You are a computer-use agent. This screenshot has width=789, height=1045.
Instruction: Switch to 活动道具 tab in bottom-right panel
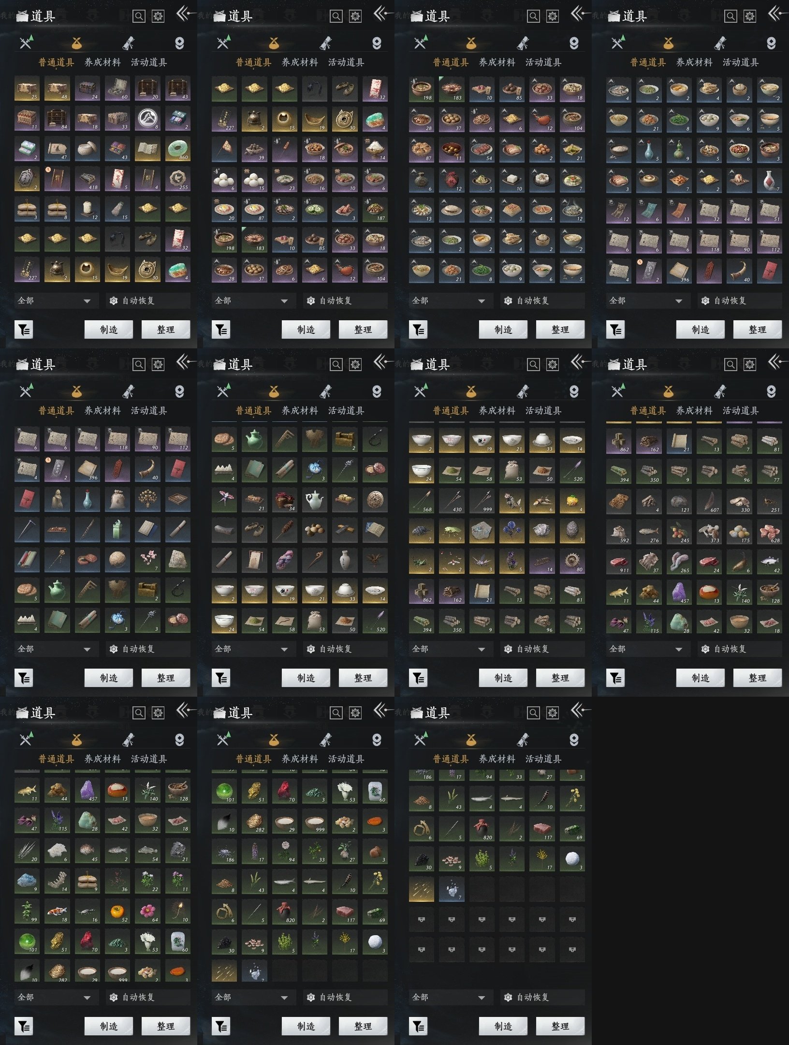[543, 759]
